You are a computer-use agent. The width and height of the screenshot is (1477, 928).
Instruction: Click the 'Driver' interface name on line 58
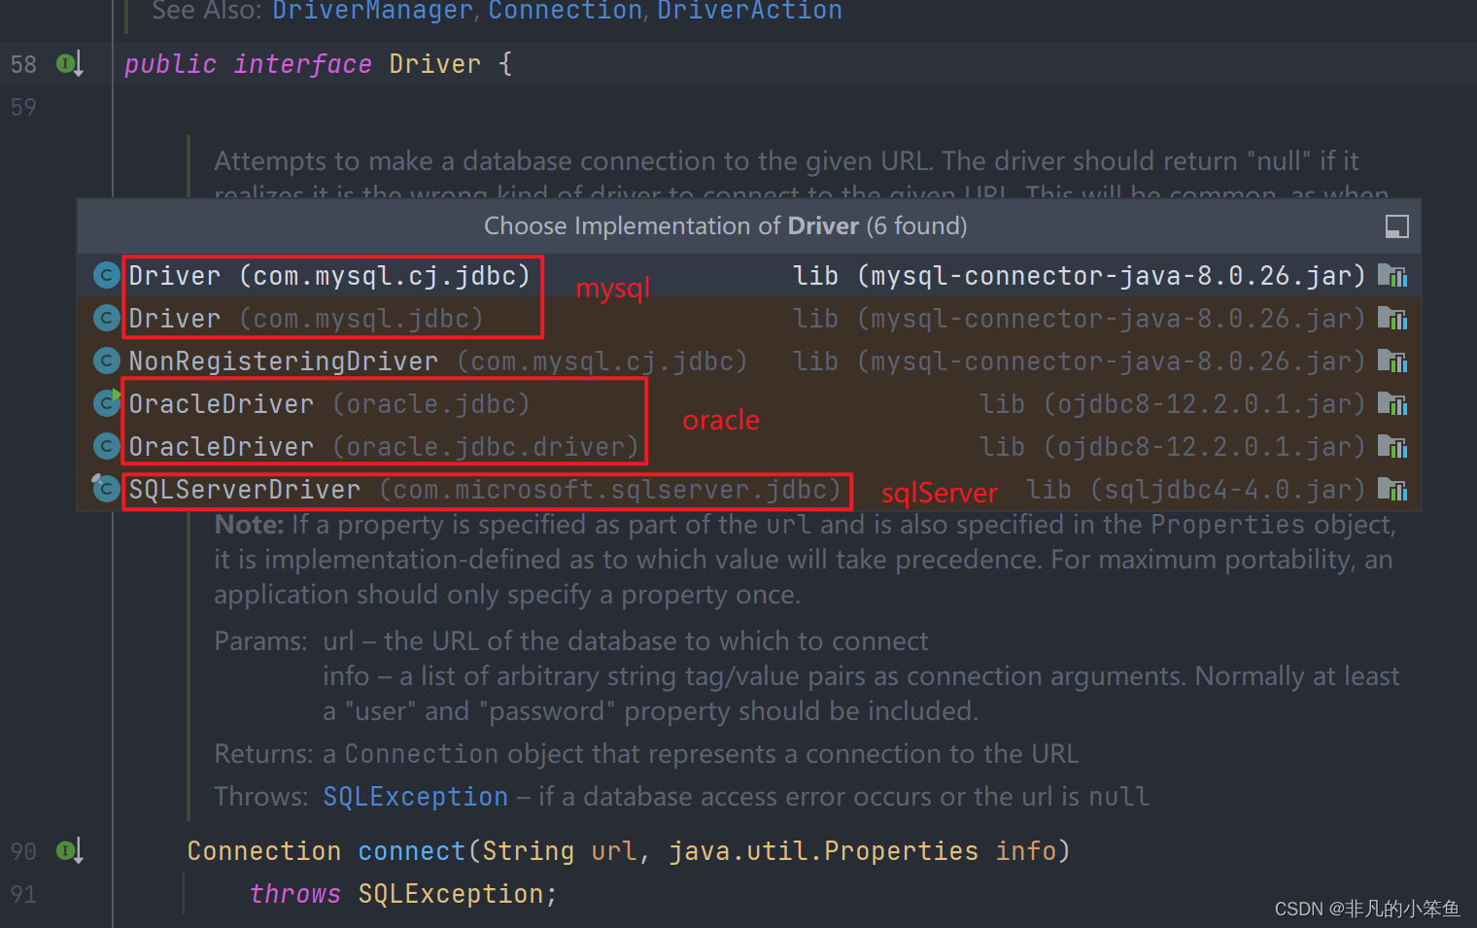click(x=434, y=64)
